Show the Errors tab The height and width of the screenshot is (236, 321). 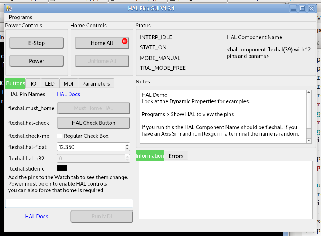[176, 156]
